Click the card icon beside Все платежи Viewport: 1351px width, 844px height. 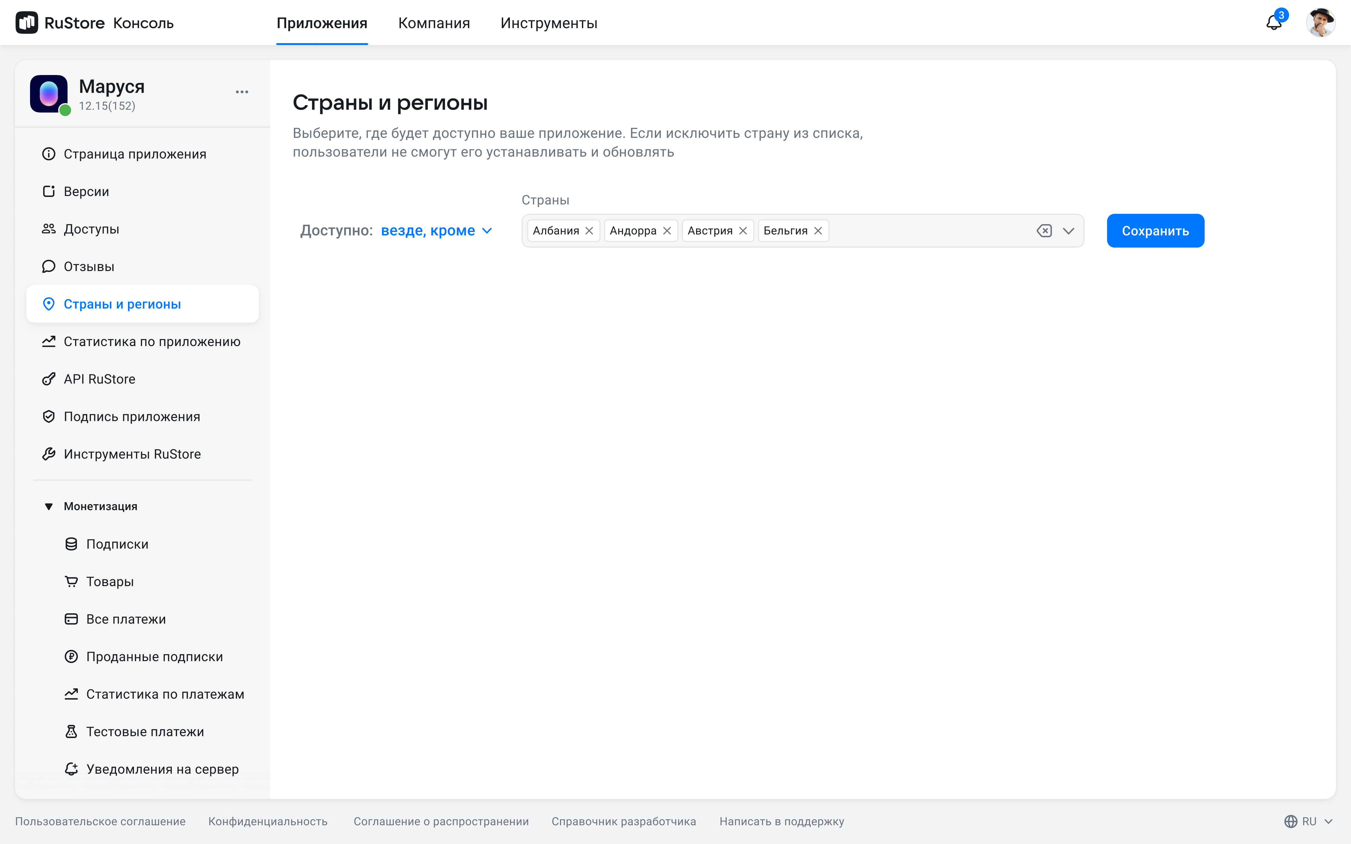71,619
